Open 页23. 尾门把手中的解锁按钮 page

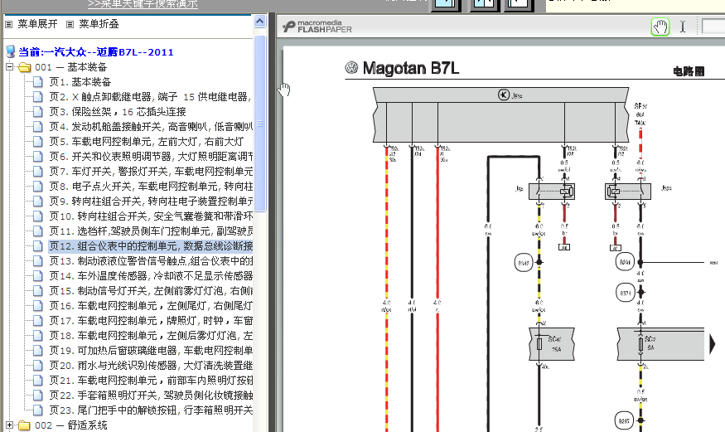pos(151,410)
